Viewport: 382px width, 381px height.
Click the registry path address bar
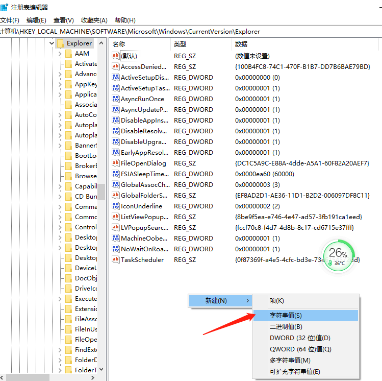191,32
